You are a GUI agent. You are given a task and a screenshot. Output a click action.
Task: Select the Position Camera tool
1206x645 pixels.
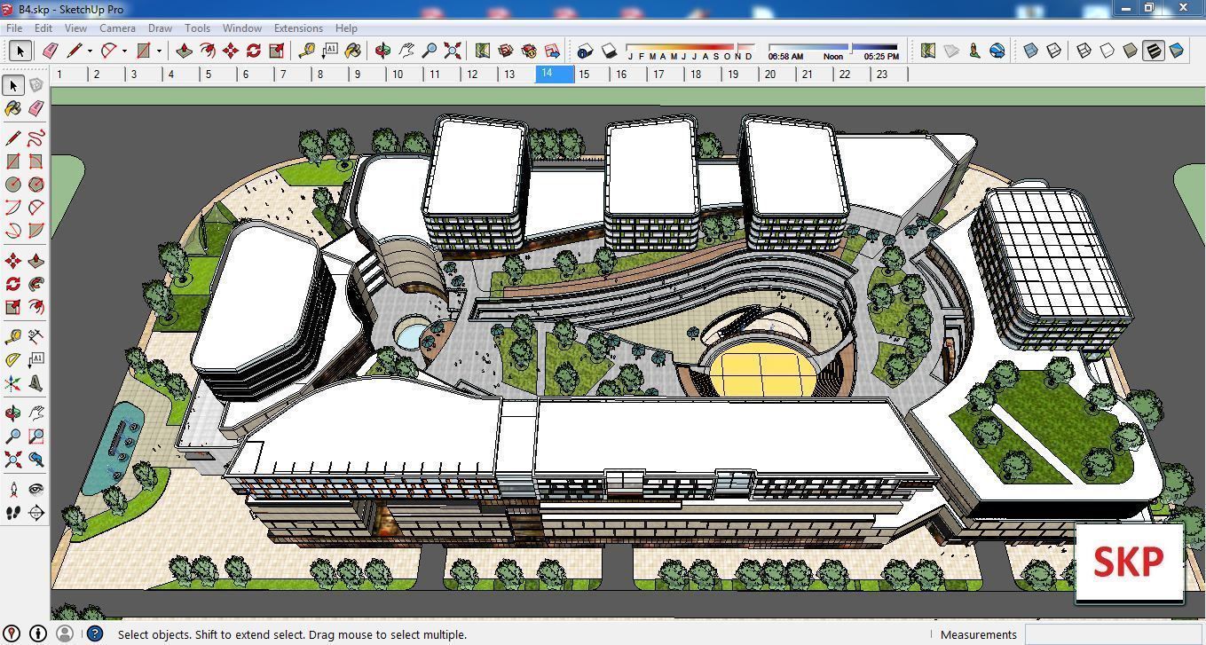tap(12, 490)
